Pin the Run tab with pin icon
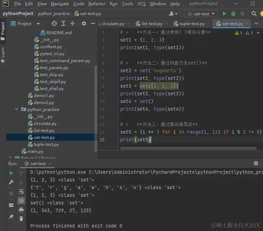This screenshot has width=263, height=231. click(11, 217)
